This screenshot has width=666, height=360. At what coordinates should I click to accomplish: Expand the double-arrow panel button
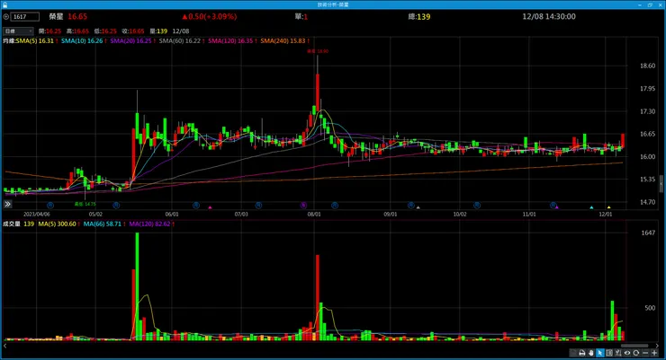click(x=7, y=204)
